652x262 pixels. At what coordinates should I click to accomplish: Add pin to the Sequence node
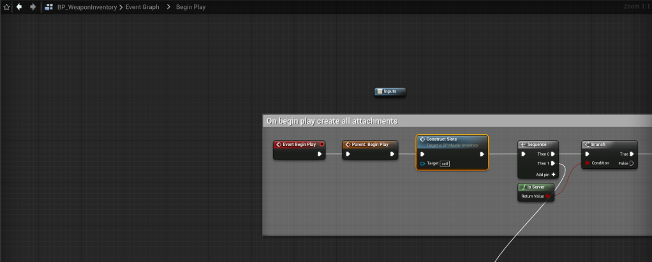point(545,175)
